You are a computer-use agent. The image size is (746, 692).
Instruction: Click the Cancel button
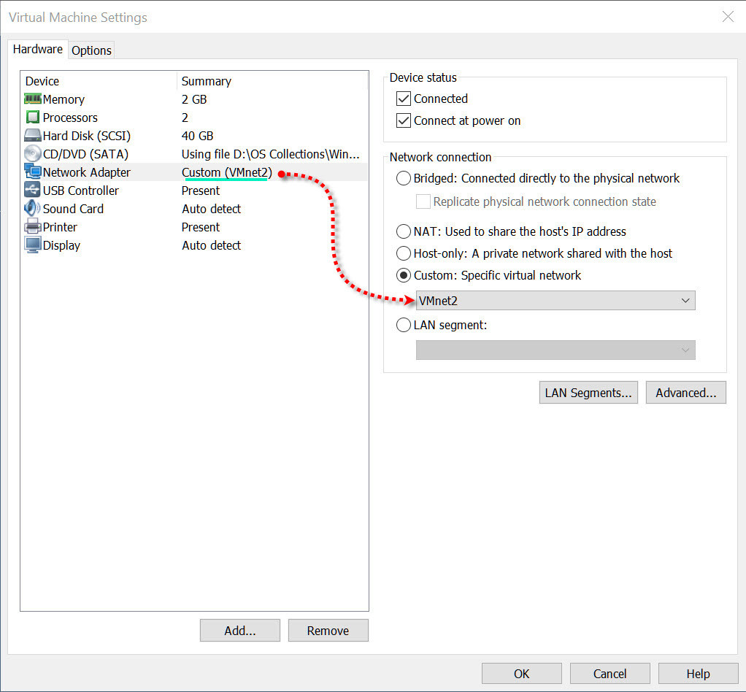610,674
